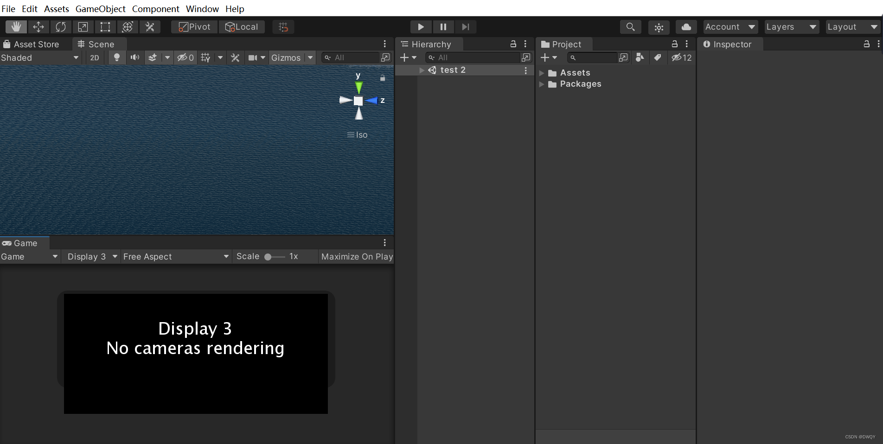Expand the Packages folder
The height and width of the screenshot is (444, 883).
click(x=541, y=84)
